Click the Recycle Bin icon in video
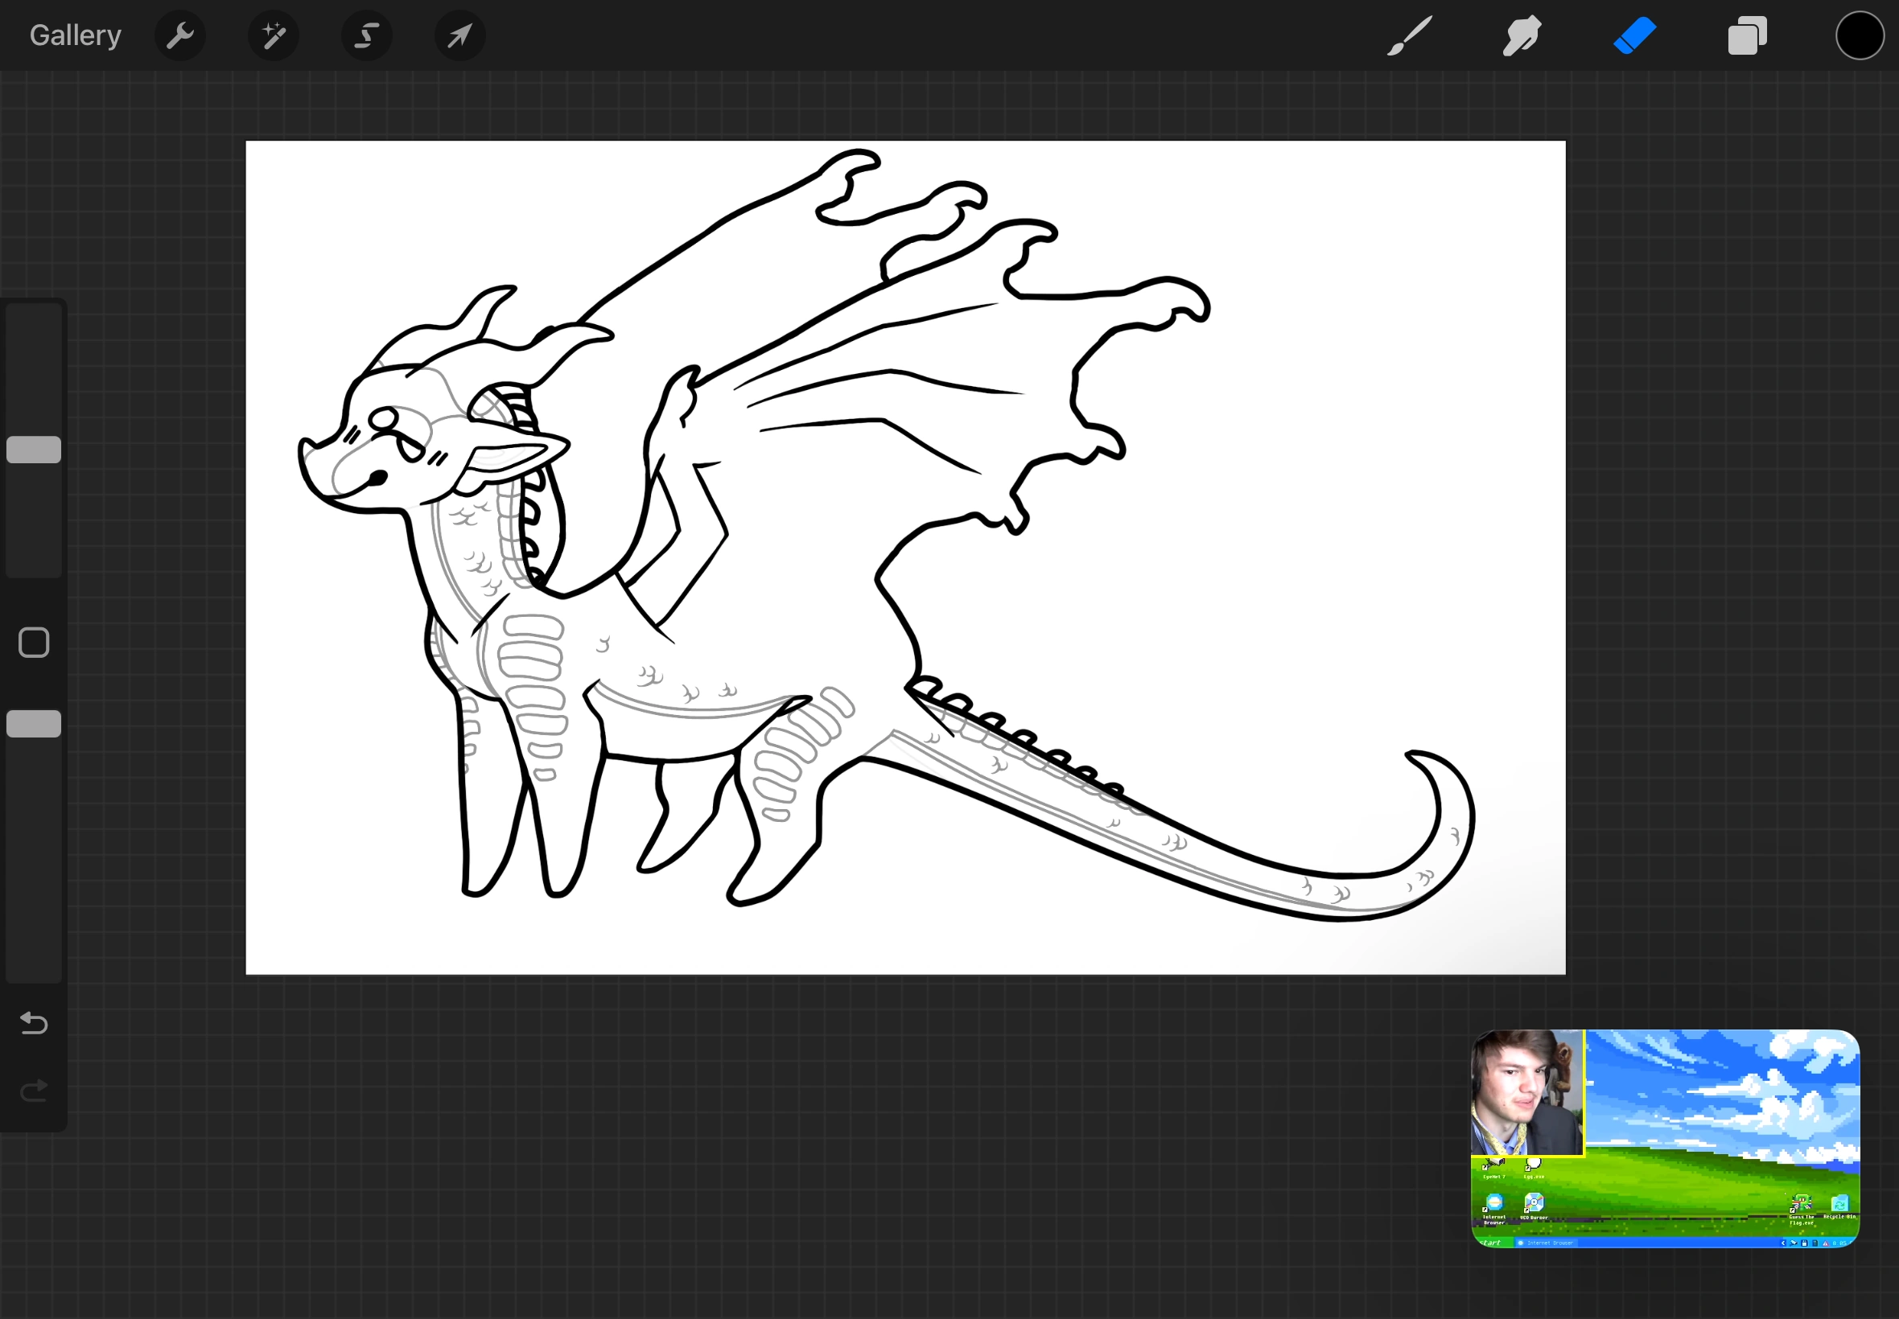 (x=1839, y=1205)
